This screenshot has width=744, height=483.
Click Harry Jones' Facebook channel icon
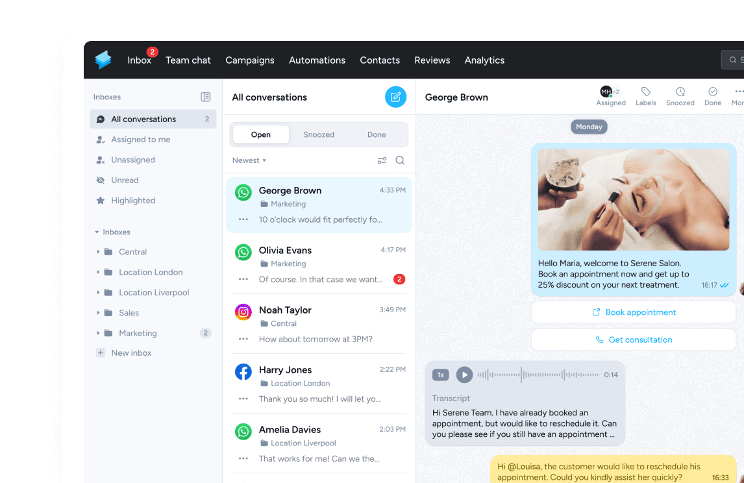[x=243, y=372]
